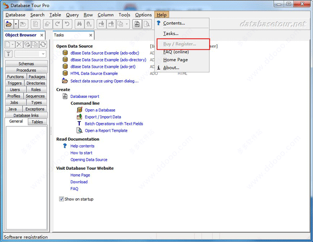313x242 pixels.
Task: Click the Filter funnel icon in Object Browser
Action: (x=8, y=54)
